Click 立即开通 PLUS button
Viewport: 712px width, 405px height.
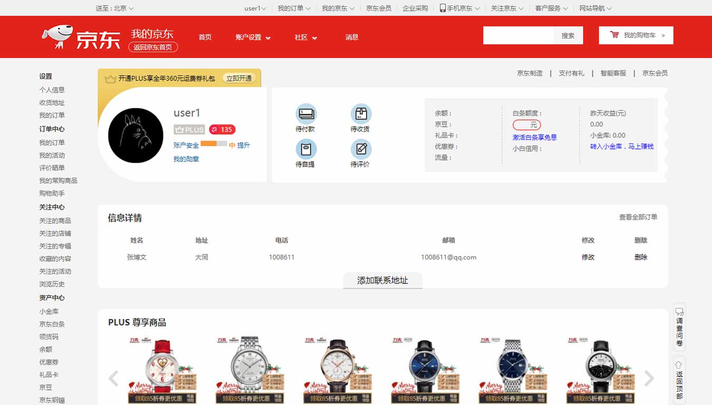click(239, 78)
